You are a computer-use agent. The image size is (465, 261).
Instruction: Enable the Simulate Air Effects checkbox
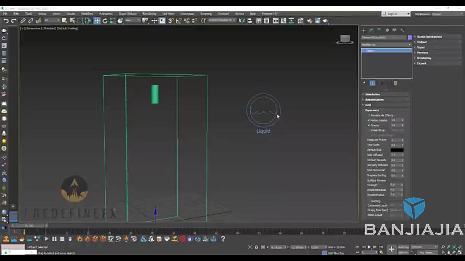tap(369, 115)
